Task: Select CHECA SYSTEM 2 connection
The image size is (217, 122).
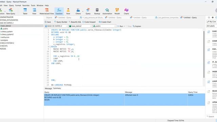Action: [7, 43]
